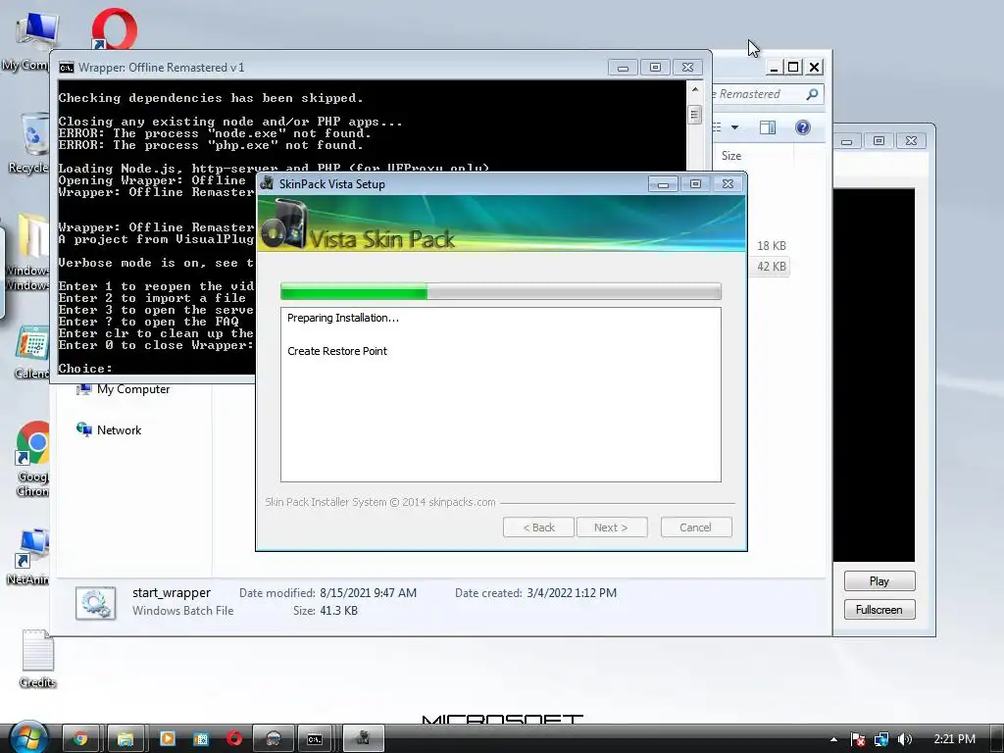Click 'Date created: 3/4/2022 1:12 PM' detail

pyautogui.click(x=536, y=593)
